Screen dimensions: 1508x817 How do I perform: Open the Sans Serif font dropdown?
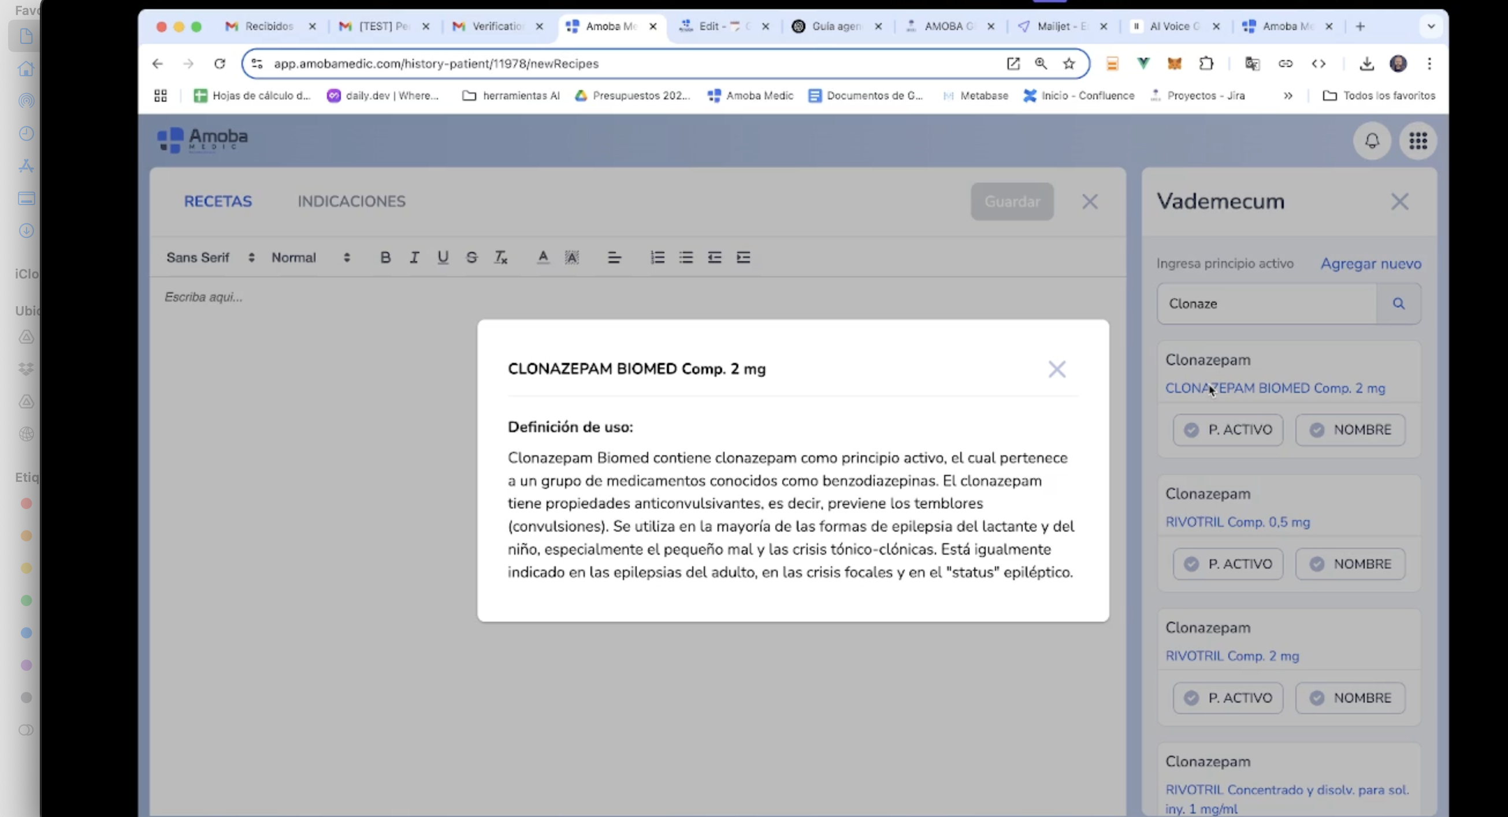210,258
